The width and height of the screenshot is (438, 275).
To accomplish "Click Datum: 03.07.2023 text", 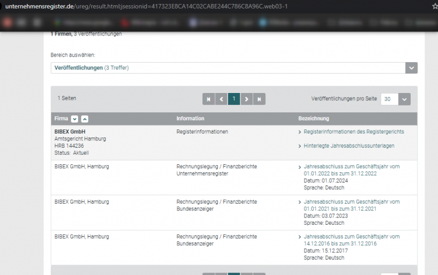I will (326, 216).
